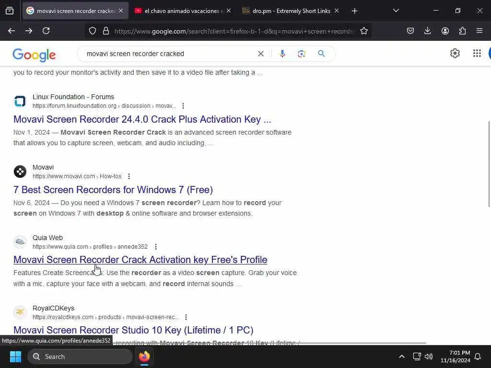Open Google quick settings gear

455,54
